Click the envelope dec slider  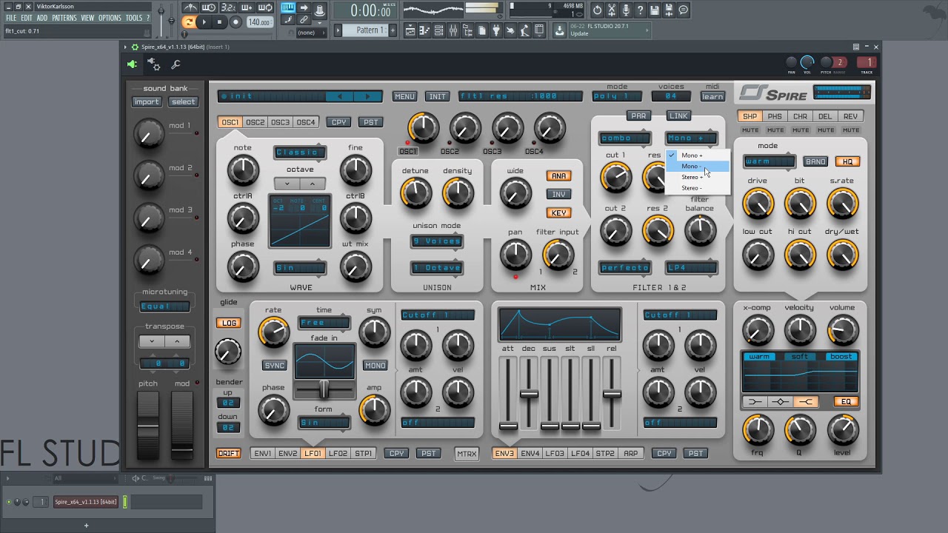pyautogui.click(x=529, y=394)
